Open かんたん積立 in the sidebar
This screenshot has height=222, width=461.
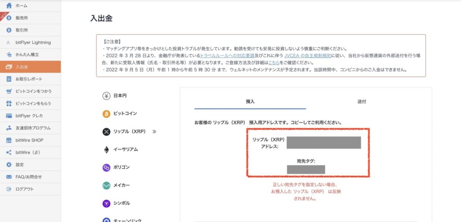point(31,54)
